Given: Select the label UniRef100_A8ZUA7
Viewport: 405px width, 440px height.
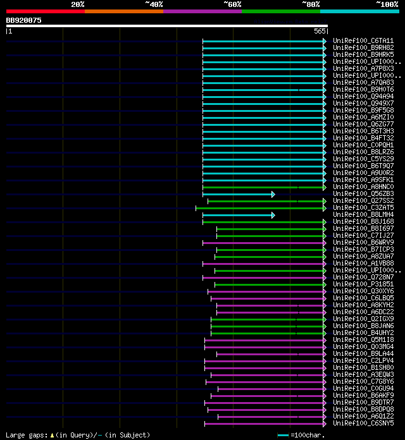Looking at the screenshot, I should (363, 256).
